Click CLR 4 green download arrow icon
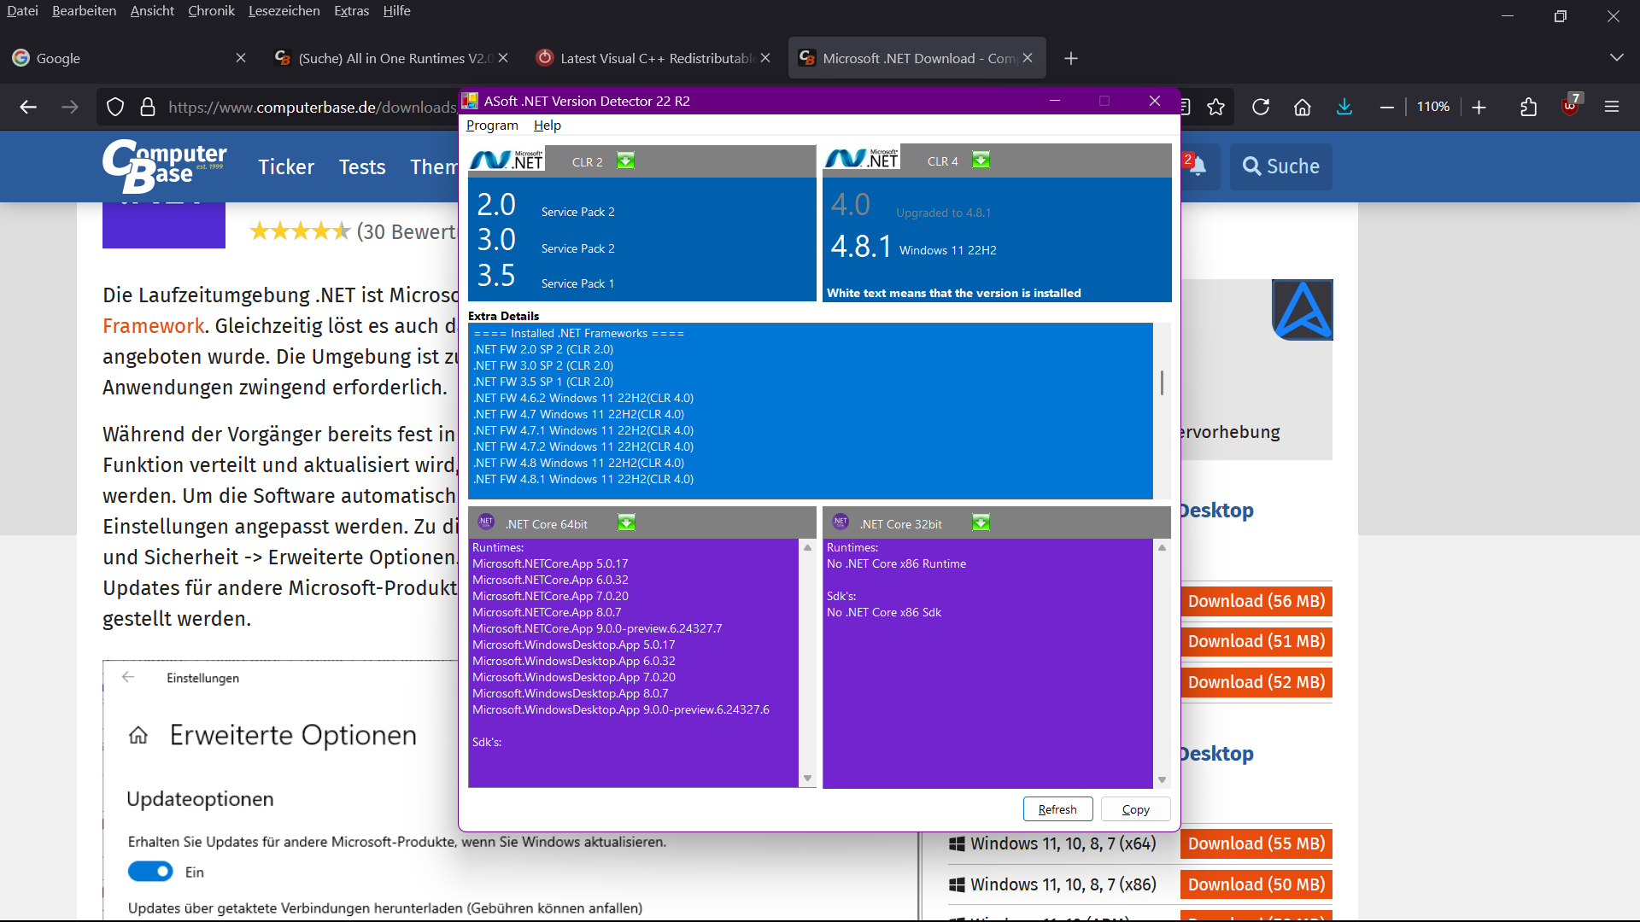 [x=981, y=160]
